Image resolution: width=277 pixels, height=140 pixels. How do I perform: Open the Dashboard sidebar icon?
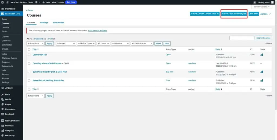point(3,9)
